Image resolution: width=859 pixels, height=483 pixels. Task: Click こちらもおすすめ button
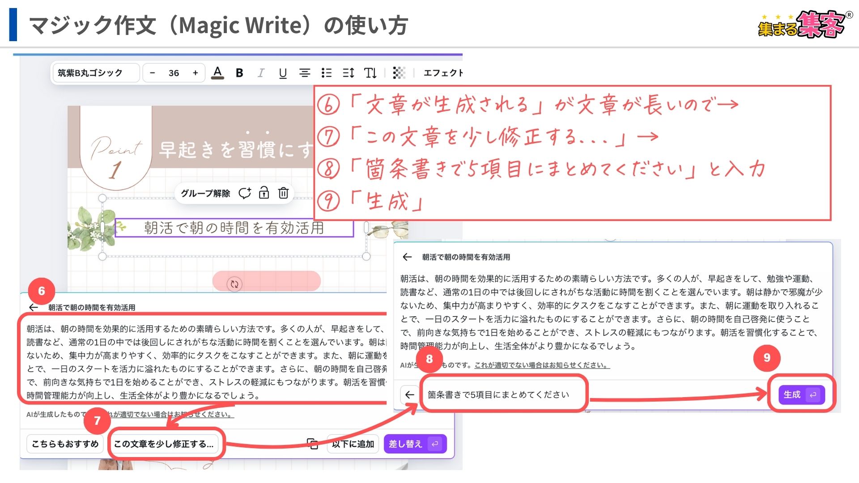(65, 444)
